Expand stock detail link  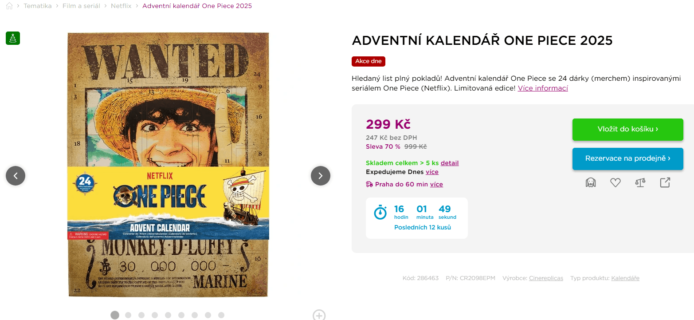click(x=450, y=163)
